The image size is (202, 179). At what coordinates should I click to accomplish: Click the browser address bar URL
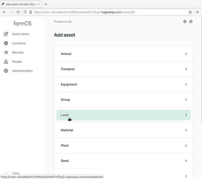[x=107, y=12]
